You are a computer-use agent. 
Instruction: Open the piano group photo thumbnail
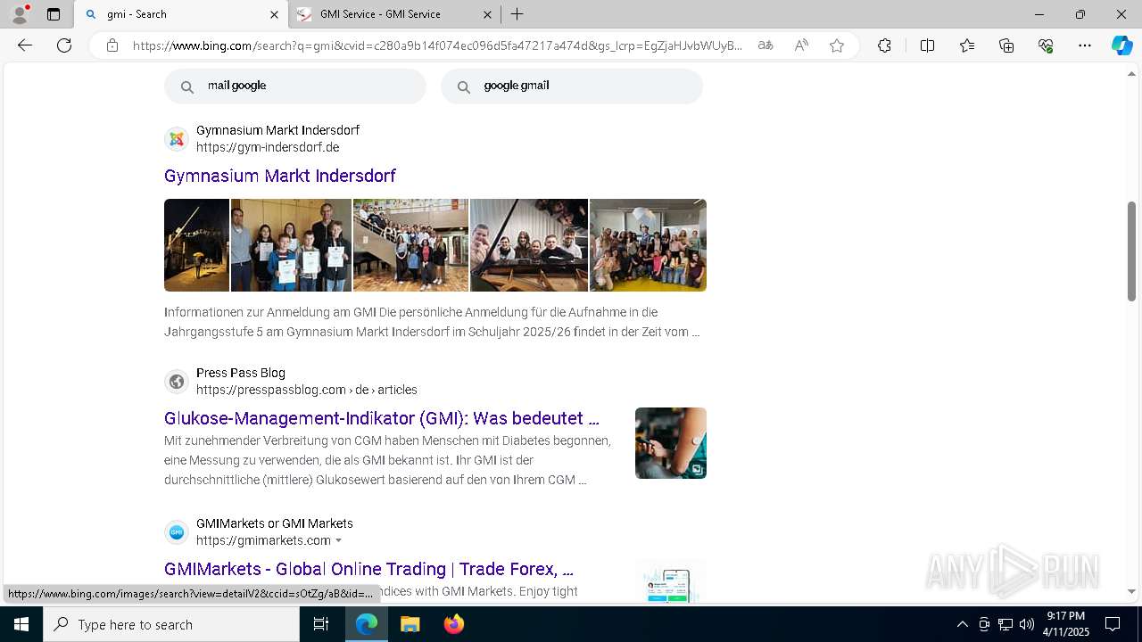click(x=529, y=245)
